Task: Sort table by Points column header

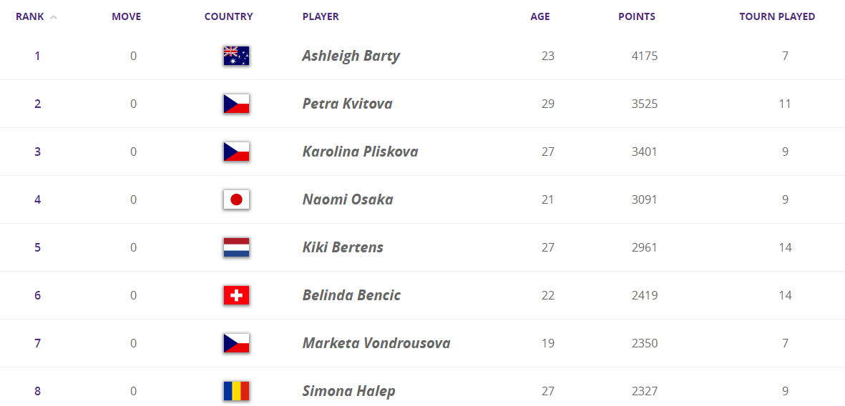Action: coord(636,16)
